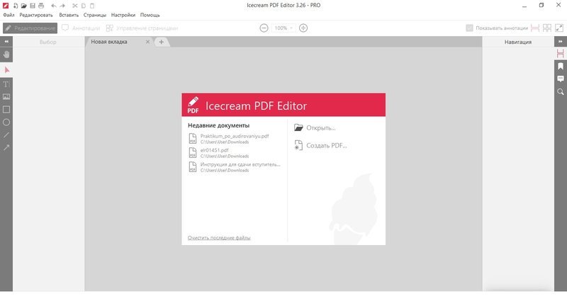
Task: Click the redo arrow icon
Action: click(62, 6)
